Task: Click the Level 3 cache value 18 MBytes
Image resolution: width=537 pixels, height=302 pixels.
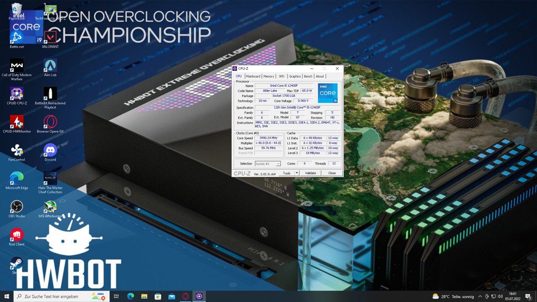Action: (314, 153)
